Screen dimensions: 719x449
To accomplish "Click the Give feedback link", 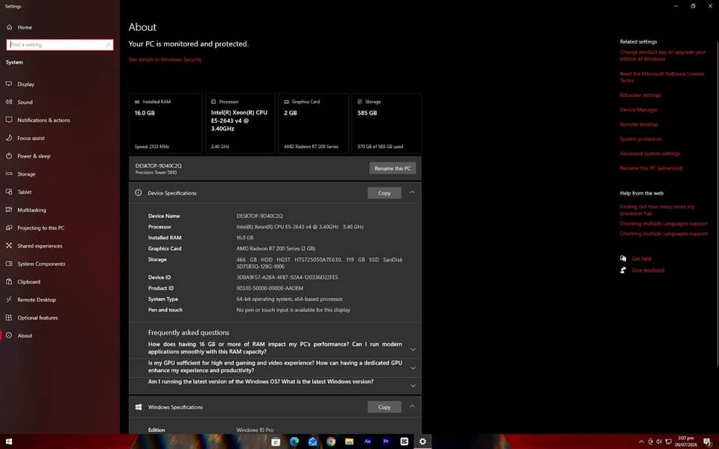I will pos(648,270).
